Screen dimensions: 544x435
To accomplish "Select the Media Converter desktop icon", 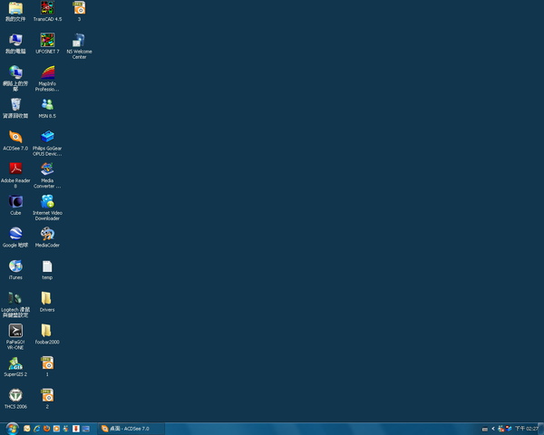I will point(47,175).
